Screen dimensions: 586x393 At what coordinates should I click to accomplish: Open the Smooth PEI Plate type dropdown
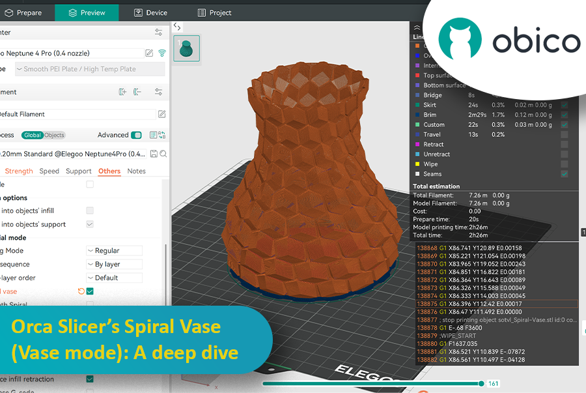(x=90, y=69)
